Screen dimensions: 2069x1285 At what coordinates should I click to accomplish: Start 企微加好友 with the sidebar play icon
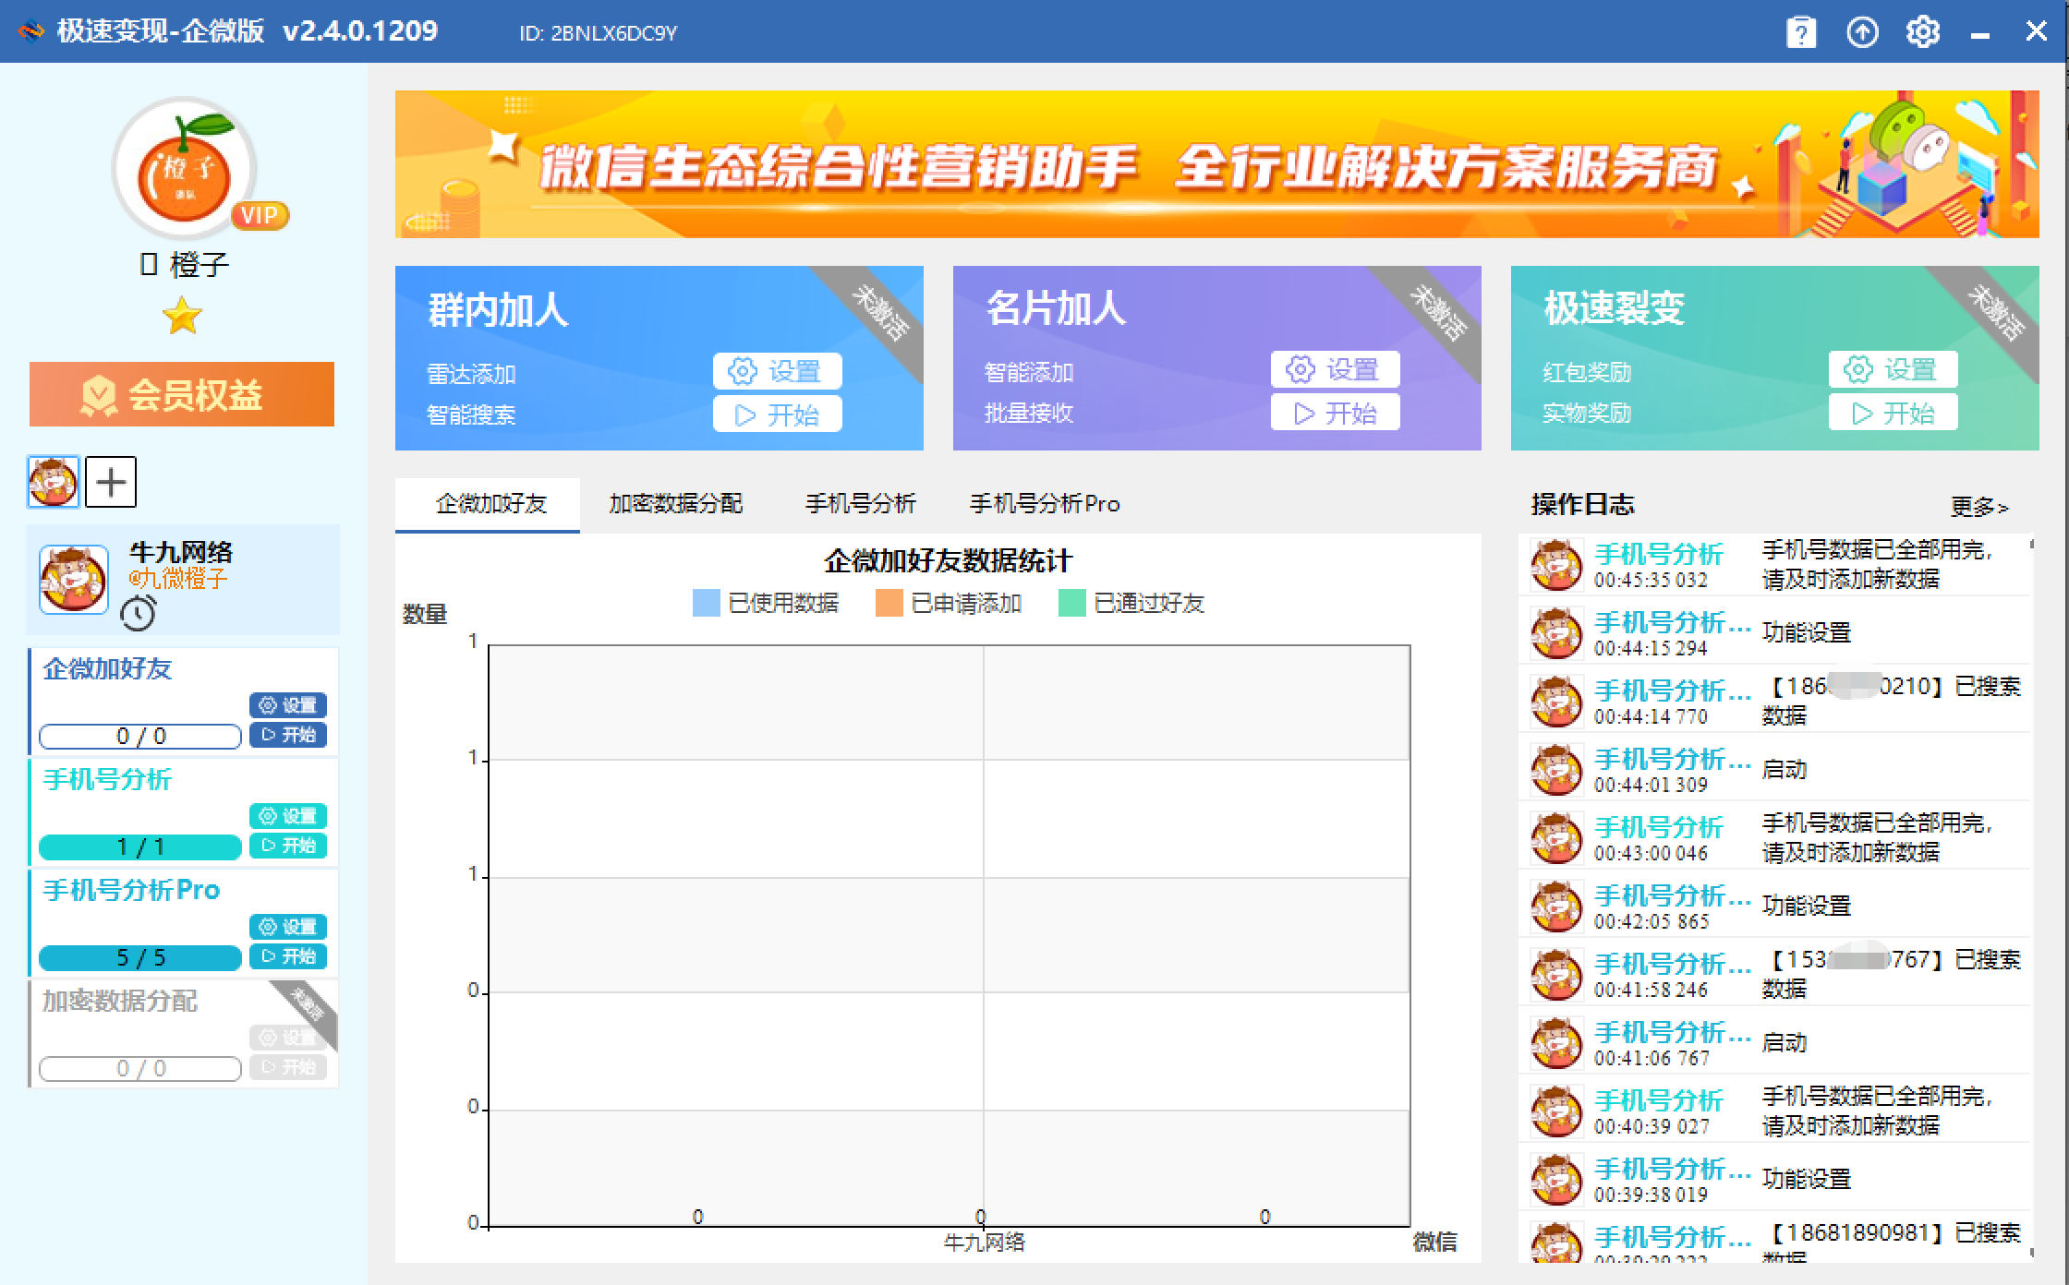[x=289, y=736]
